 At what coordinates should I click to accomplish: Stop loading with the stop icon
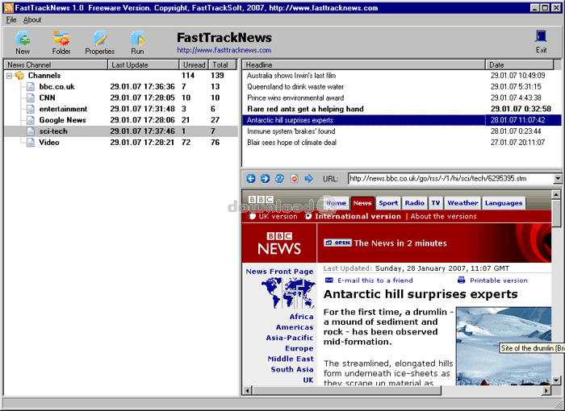(x=295, y=179)
